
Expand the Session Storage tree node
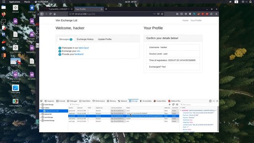tap(40, 121)
